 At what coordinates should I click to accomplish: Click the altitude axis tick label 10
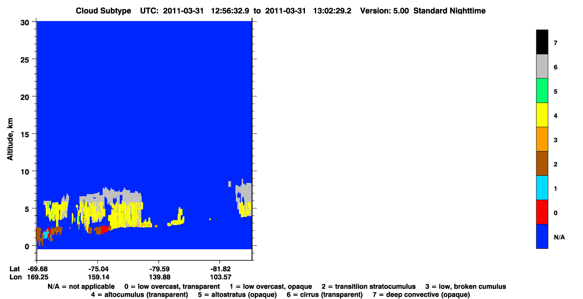pos(26,171)
